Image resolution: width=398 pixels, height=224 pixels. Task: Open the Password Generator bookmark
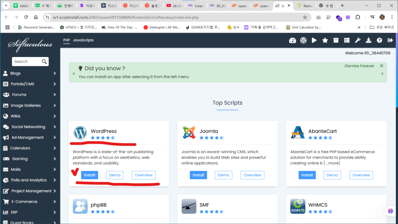[x=36, y=27]
